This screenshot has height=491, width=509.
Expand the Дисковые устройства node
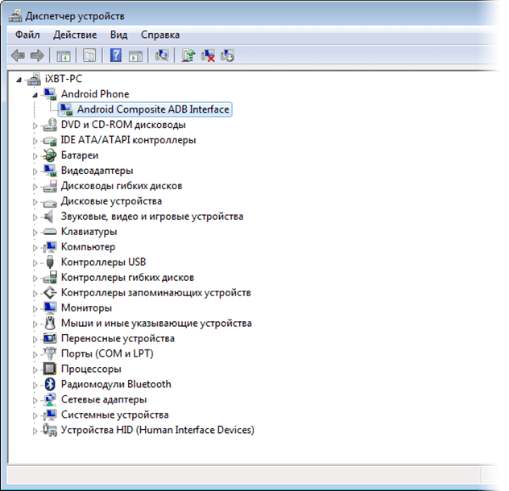click(x=35, y=202)
